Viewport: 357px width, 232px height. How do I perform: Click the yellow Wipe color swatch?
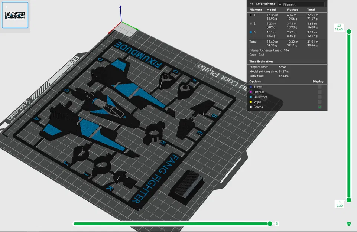click(x=251, y=102)
